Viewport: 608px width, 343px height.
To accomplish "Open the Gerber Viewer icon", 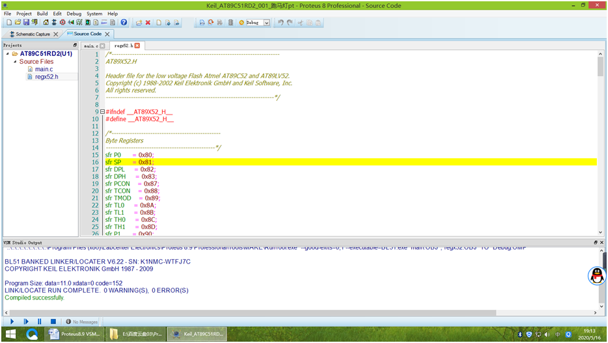I will coord(79,23).
